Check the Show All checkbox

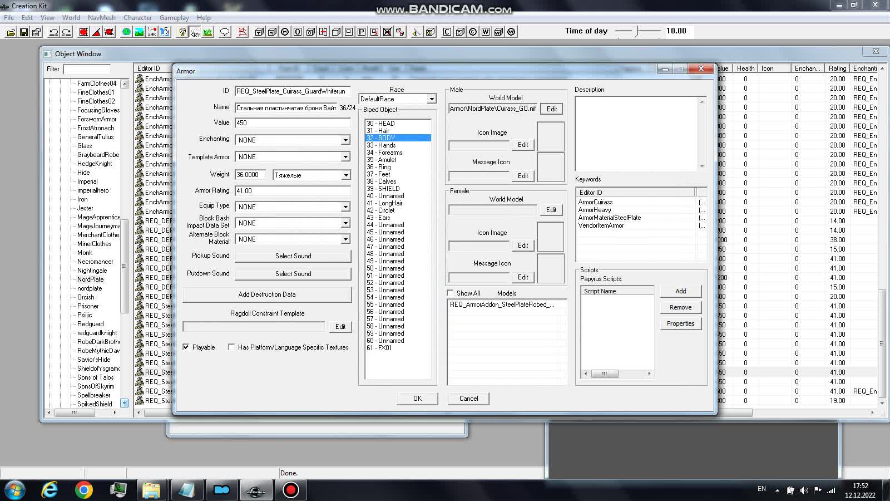tap(451, 293)
